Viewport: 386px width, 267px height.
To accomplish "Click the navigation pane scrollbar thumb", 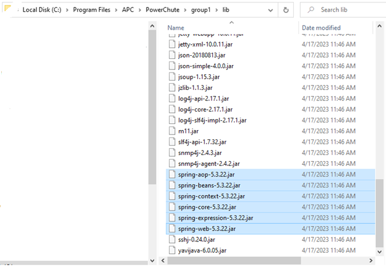I will click(x=152, y=107).
